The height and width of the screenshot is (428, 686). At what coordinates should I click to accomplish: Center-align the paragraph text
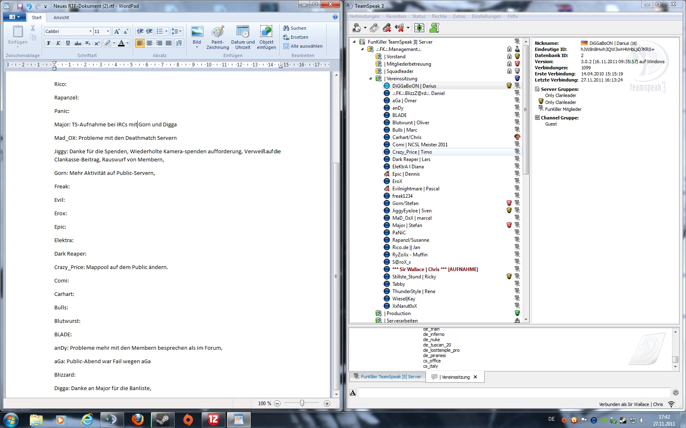pyautogui.click(x=149, y=43)
